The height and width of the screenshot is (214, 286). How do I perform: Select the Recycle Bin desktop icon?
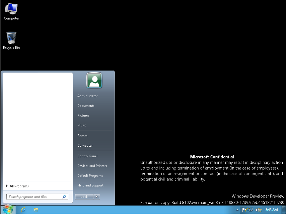tap(11, 40)
